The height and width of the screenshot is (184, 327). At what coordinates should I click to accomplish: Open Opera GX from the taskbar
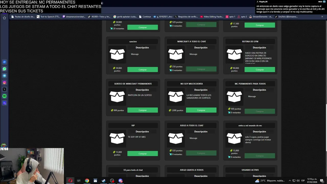coord(70,181)
